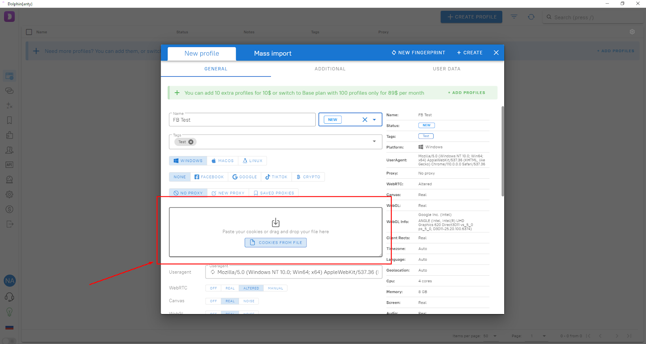This screenshot has height=344, width=646.
Task: Clear the NEW status with the X icon
Action: 365,120
